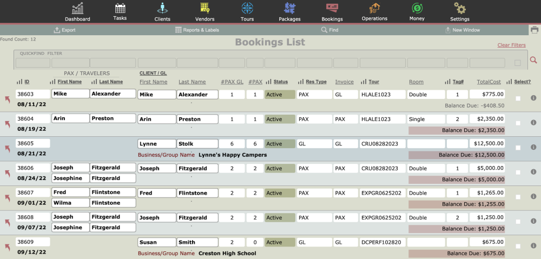This screenshot has width=541, height=259.
Task: Click the Clear Filters link
Action: click(x=511, y=45)
